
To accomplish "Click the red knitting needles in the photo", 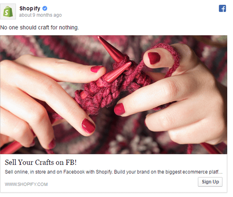I will (114, 59).
